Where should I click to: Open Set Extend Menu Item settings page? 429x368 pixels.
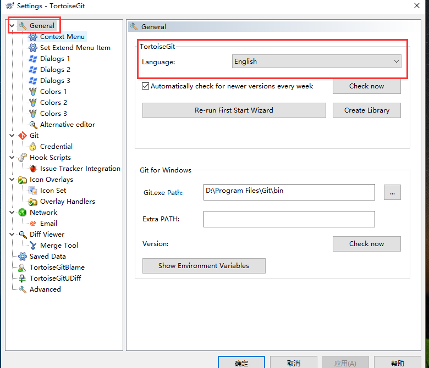tap(75, 48)
